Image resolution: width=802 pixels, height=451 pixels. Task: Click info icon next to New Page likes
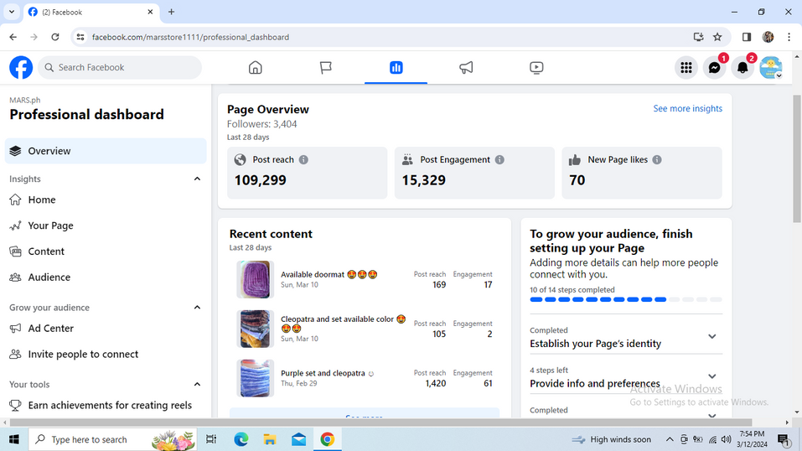pyautogui.click(x=657, y=160)
